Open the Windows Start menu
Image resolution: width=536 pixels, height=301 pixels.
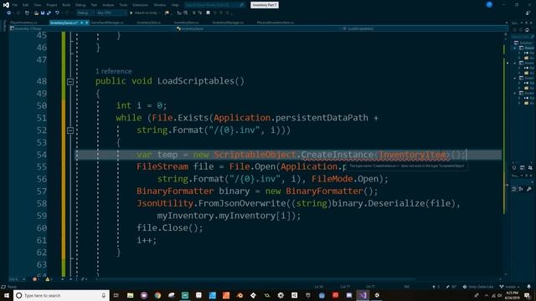(7, 295)
